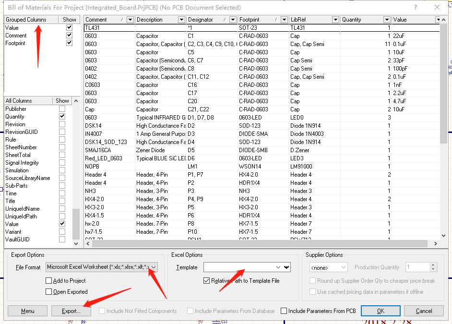Click the BOM table scroll down arrow
Screen dimensions: 452x324
point(444,236)
